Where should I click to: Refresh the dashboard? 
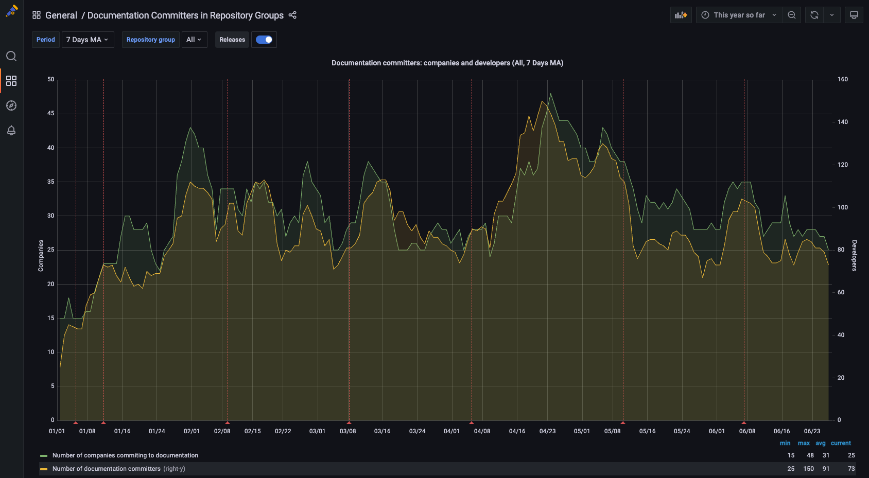coord(814,15)
